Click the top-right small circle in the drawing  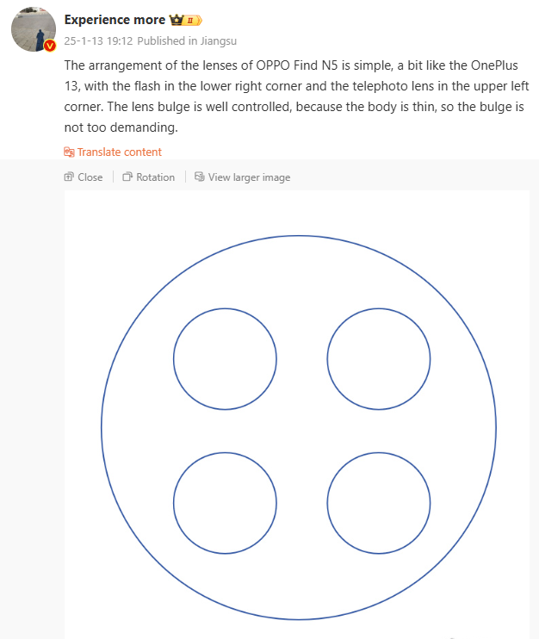pyautogui.click(x=379, y=358)
